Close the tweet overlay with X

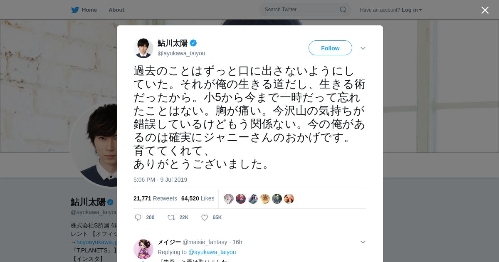[x=485, y=10]
